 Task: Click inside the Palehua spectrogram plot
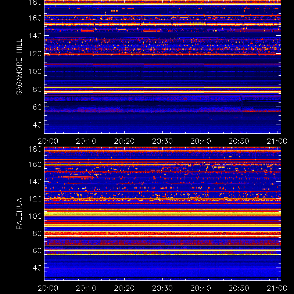tap(162, 214)
